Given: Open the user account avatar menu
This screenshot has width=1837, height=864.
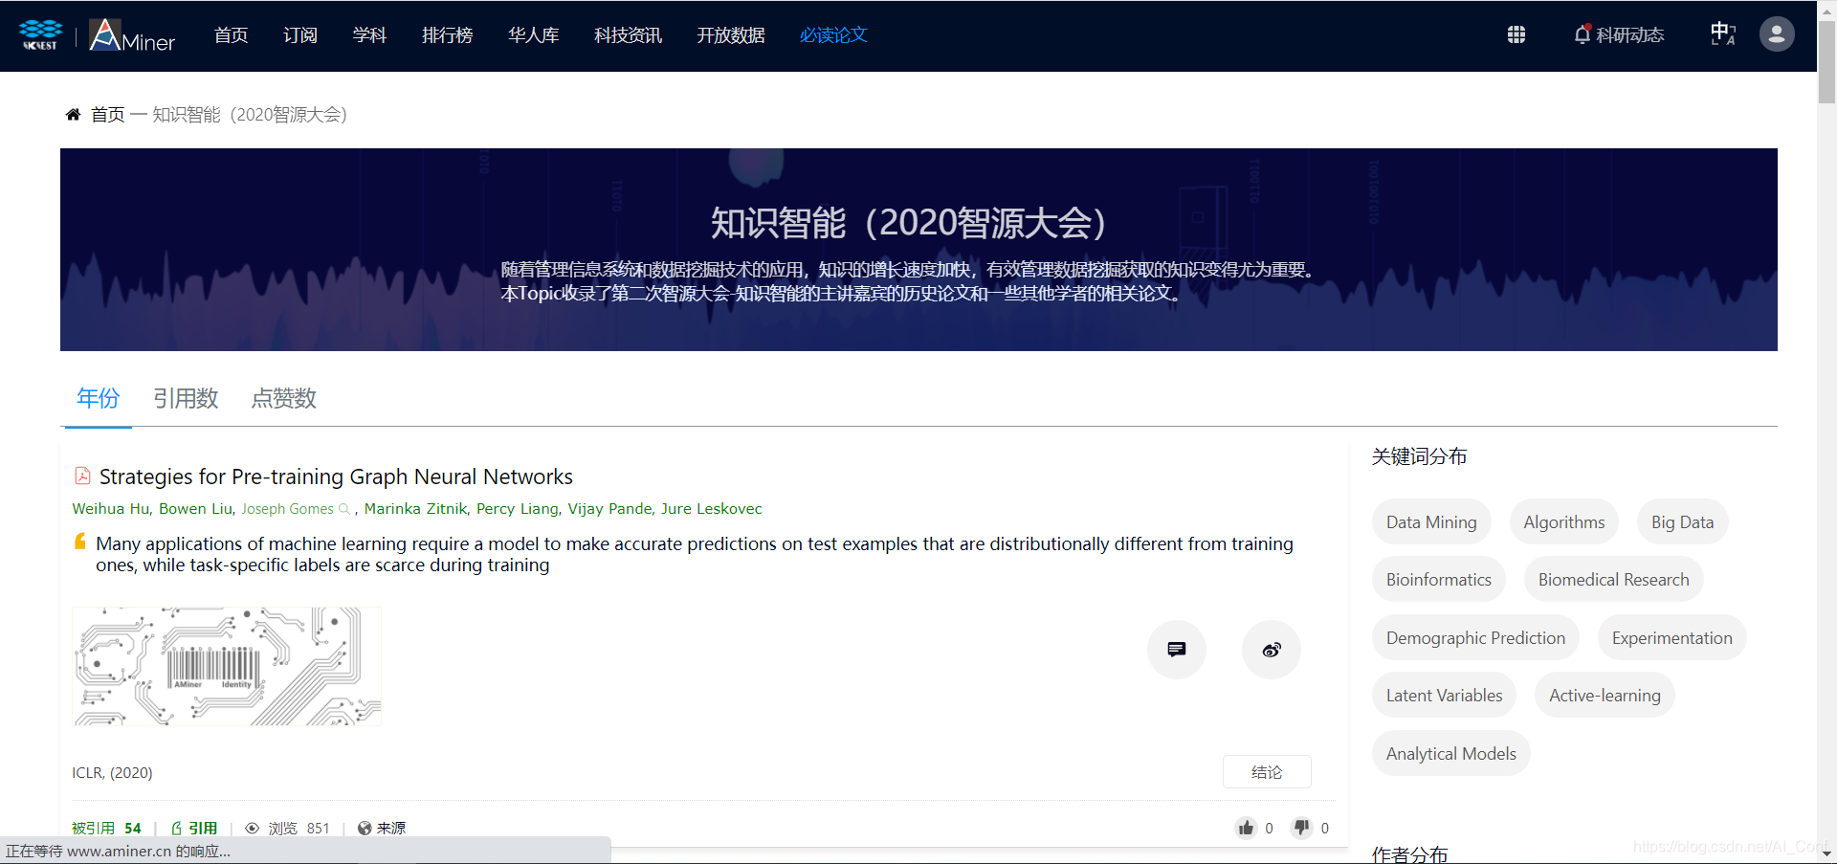Looking at the screenshot, I should pyautogui.click(x=1776, y=33).
